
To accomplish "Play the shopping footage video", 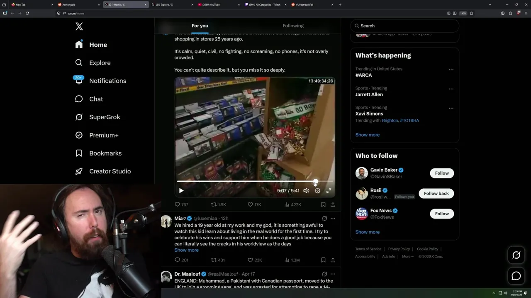I will [181, 191].
